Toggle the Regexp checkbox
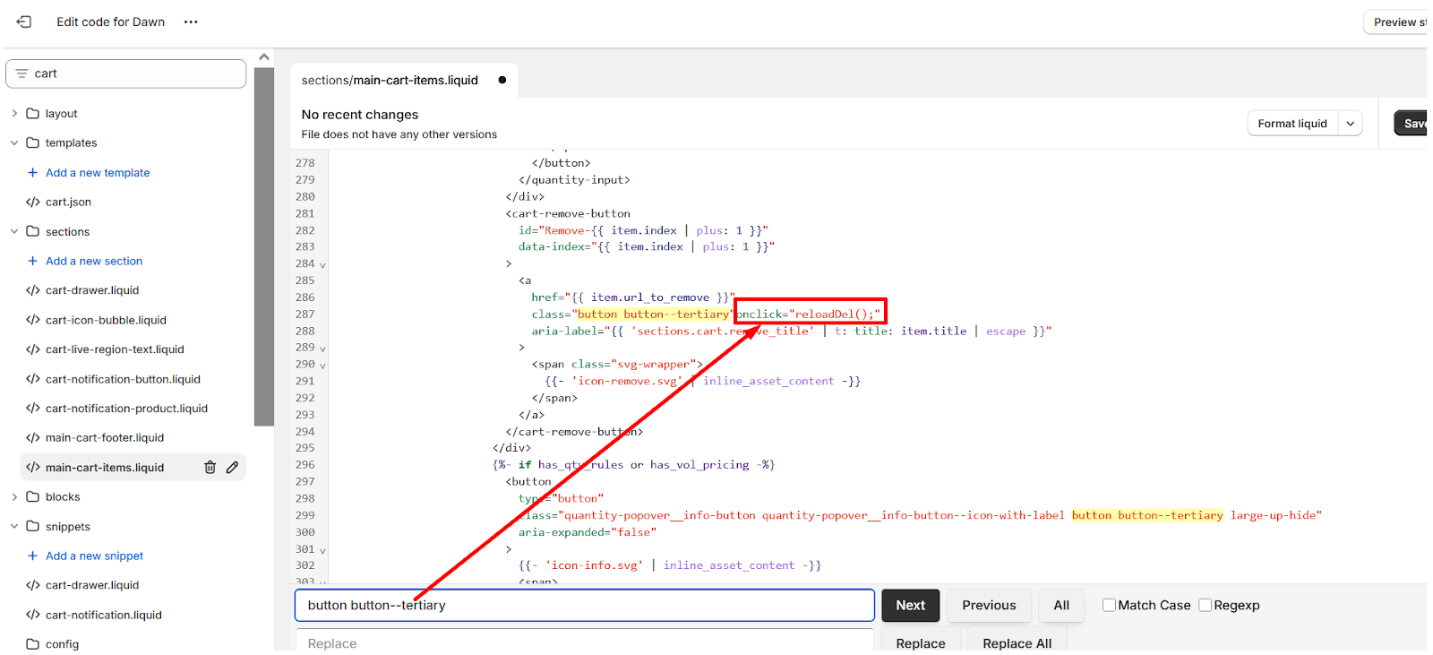1433x655 pixels. pos(1206,605)
